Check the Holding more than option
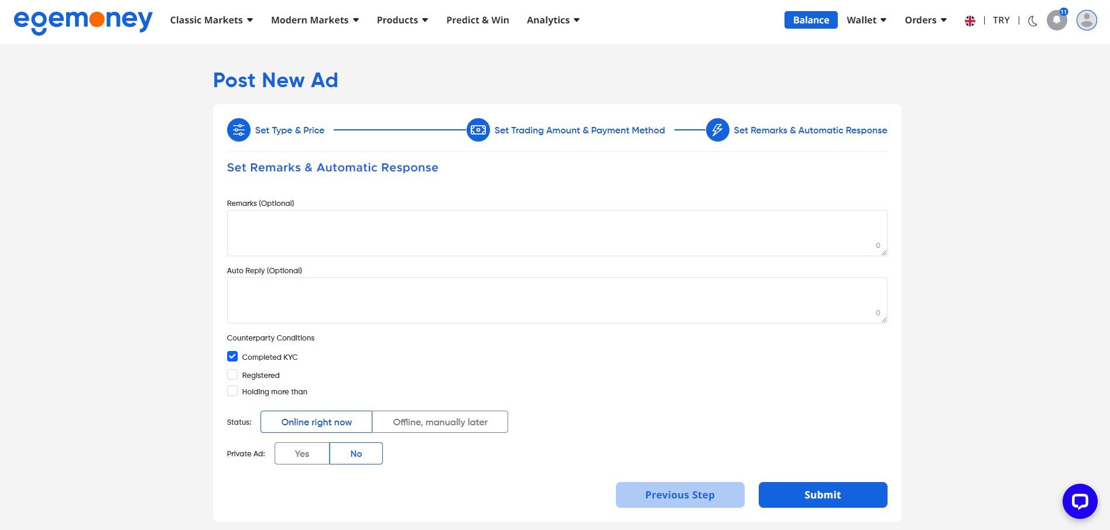This screenshot has height=530, width=1110. (x=232, y=391)
